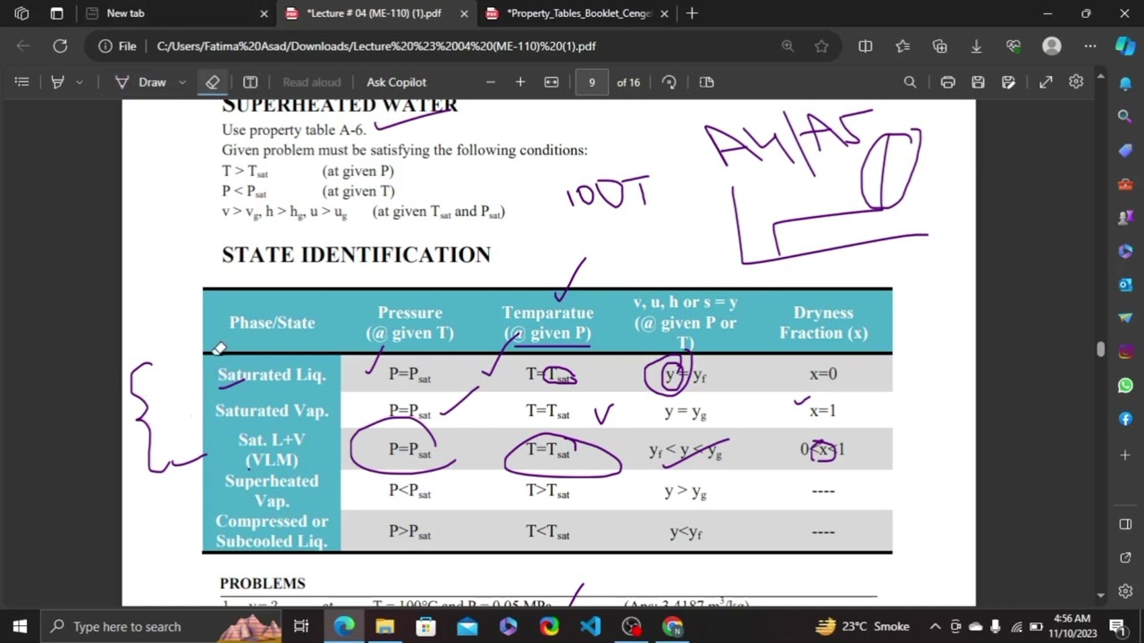This screenshot has height=643, width=1144.
Task: Click the 'PROBLEMS' heading text
Action: click(263, 583)
